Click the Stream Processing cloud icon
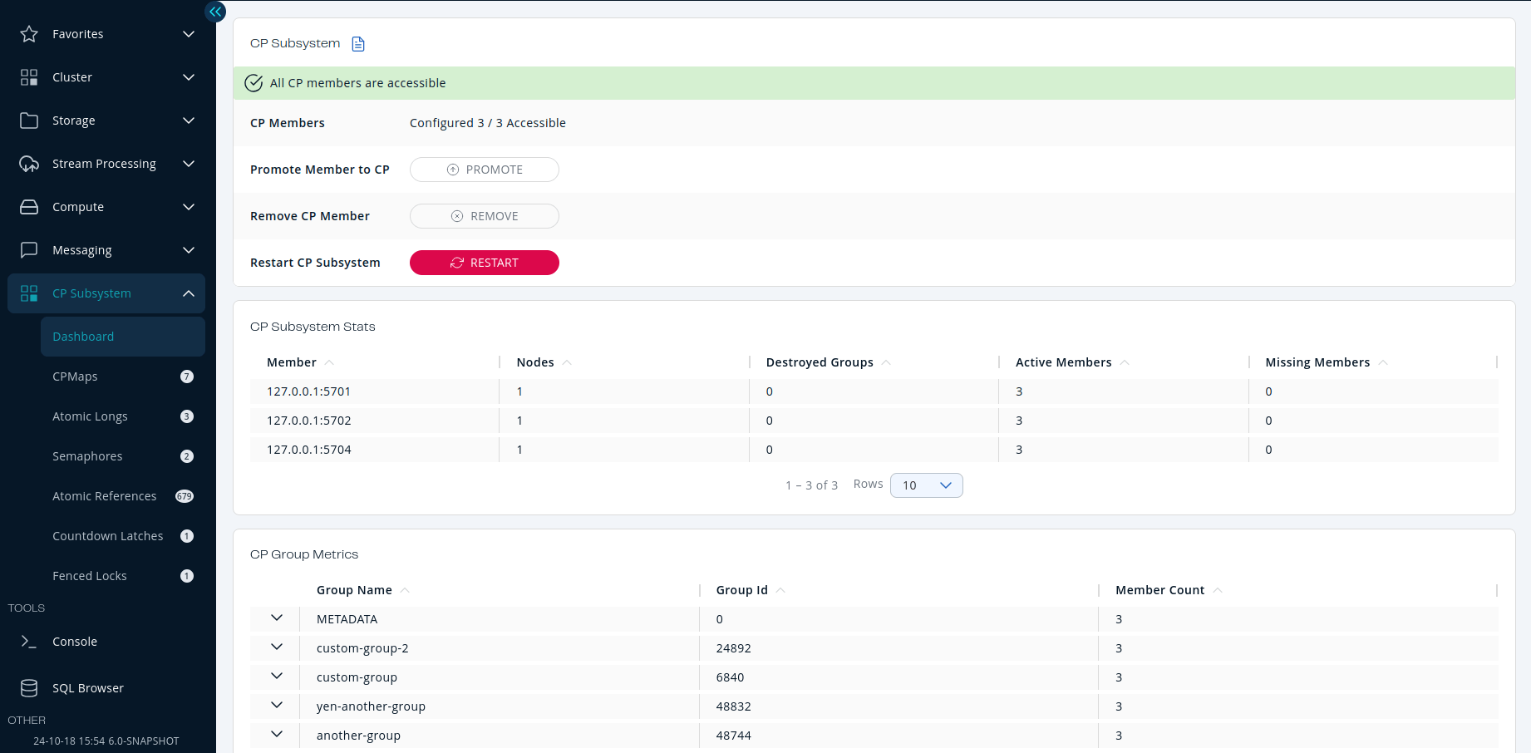 [29, 164]
